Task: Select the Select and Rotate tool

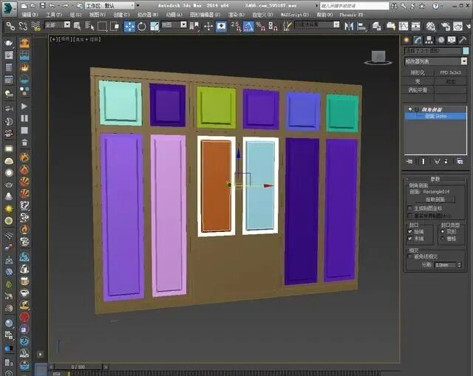Action: tap(142, 27)
